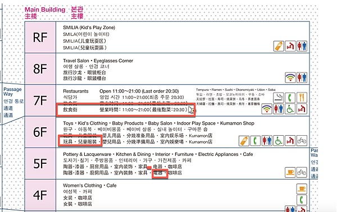Click the wheelchair icon on 6F row
Screen dimensions: 337x212
[279, 141]
